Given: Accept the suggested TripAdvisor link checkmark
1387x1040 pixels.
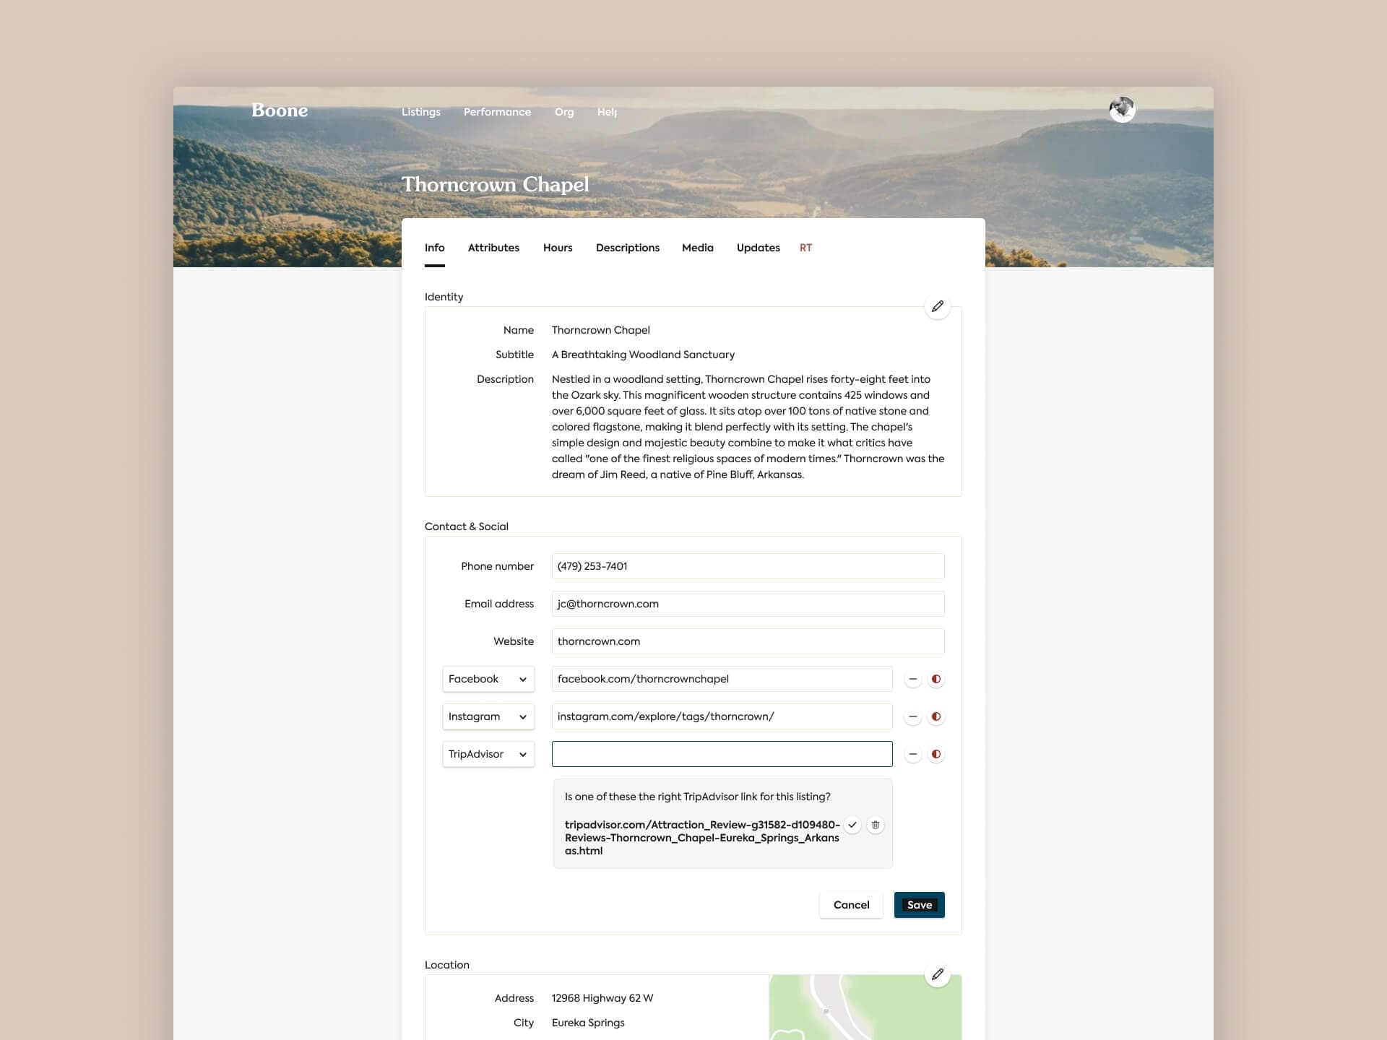Looking at the screenshot, I should (852, 825).
